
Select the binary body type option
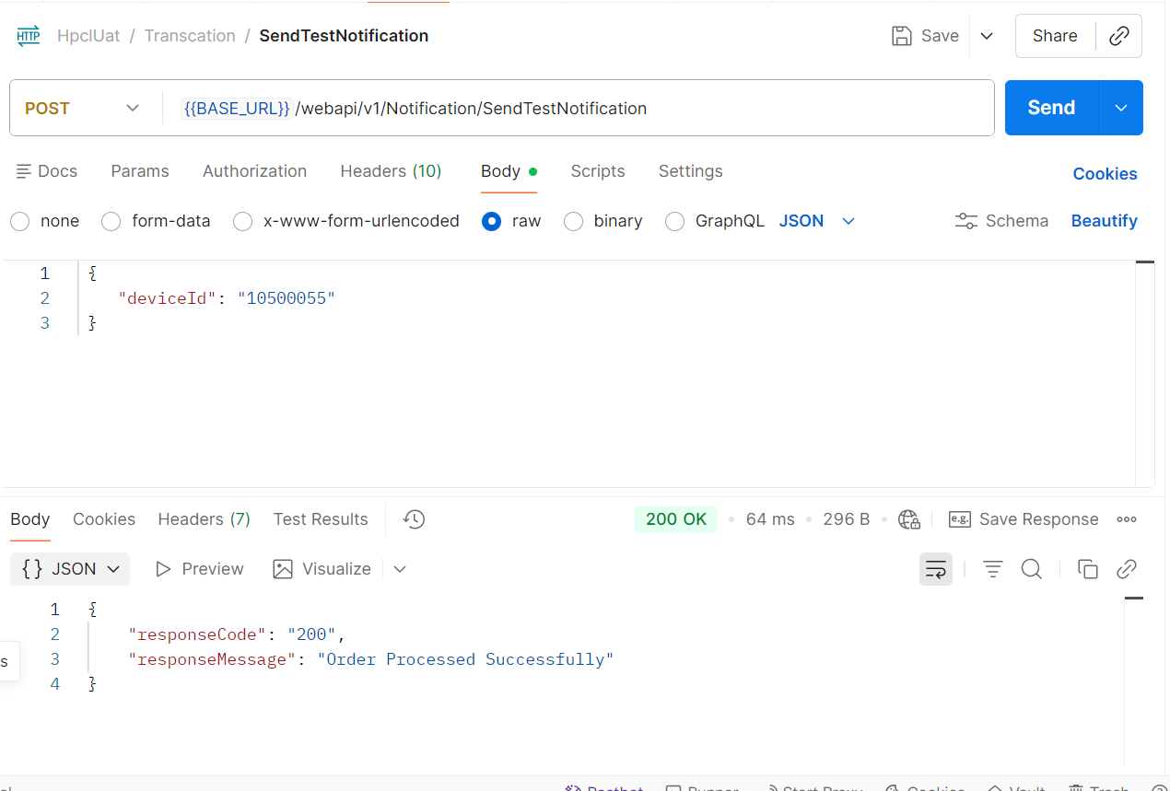point(574,221)
